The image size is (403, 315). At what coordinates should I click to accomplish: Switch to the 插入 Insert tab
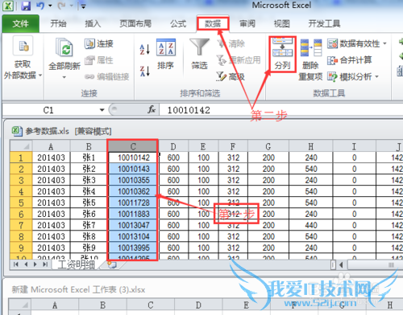[x=93, y=23]
